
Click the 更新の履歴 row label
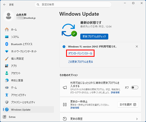click(x=76, y=119)
